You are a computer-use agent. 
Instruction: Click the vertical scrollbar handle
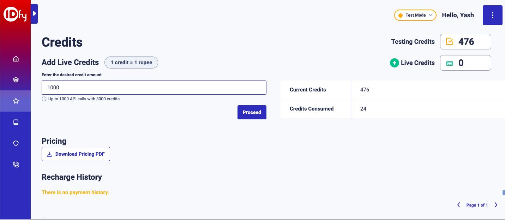pyautogui.click(x=504, y=192)
